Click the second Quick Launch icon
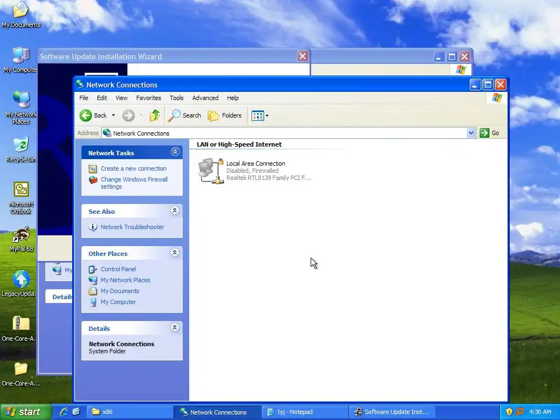This screenshot has height=420, width=560. coord(77,412)
